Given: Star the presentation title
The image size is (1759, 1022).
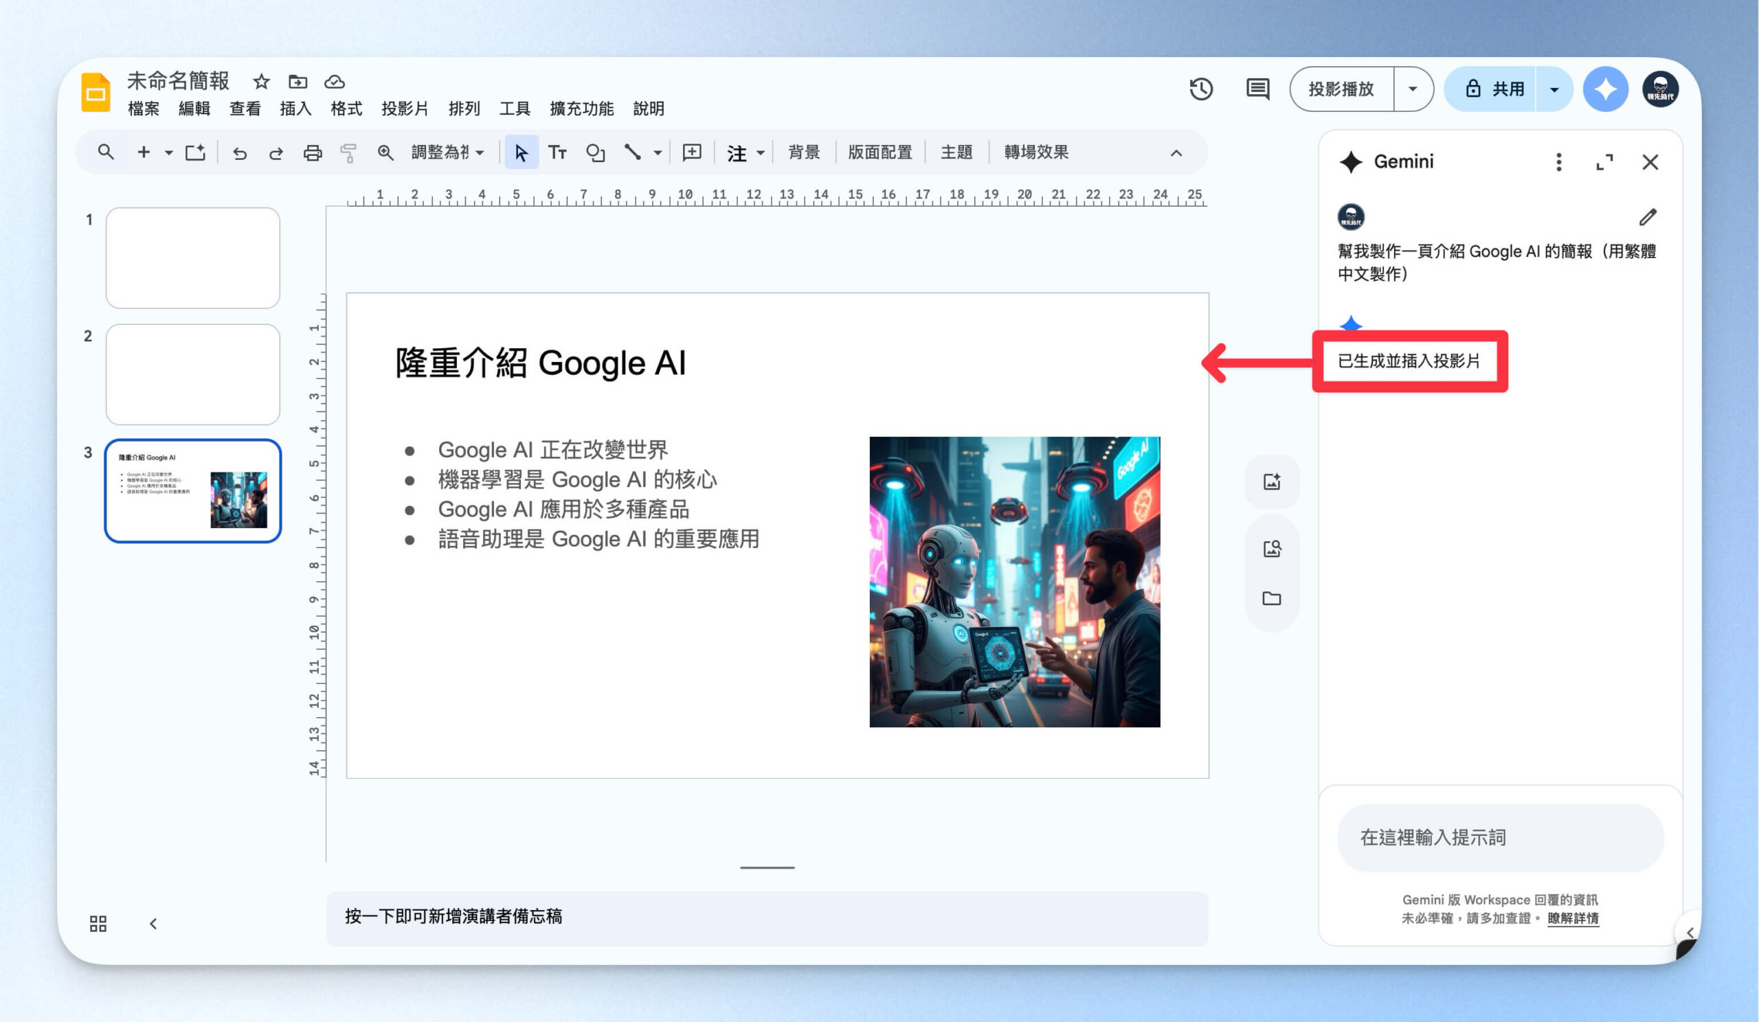Looking at the screenshot, I should pyautogui.click(x=261, y=82).
